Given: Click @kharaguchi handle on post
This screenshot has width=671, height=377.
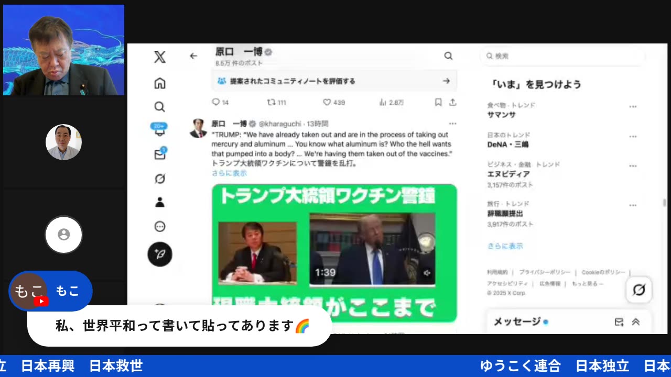Looking at the screenshot, I should (x=280, y=124).
